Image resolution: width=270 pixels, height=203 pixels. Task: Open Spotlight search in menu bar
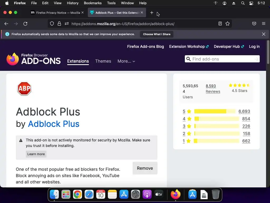point(243,3)
